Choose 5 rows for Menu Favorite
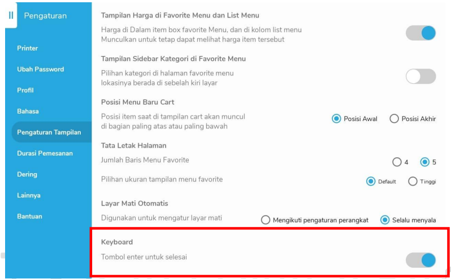The width and height of the screenshot is (451, 279). [x=425, y=162]
